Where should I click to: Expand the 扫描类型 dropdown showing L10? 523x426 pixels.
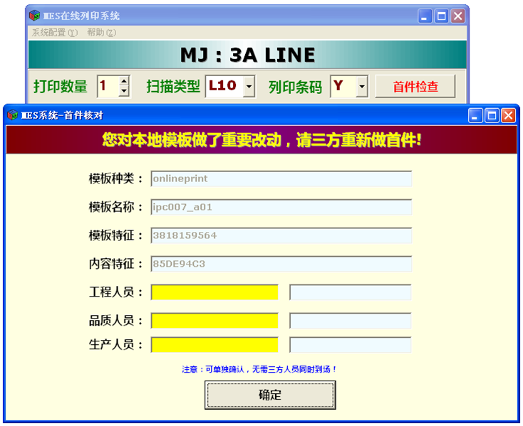coord(249,87)
